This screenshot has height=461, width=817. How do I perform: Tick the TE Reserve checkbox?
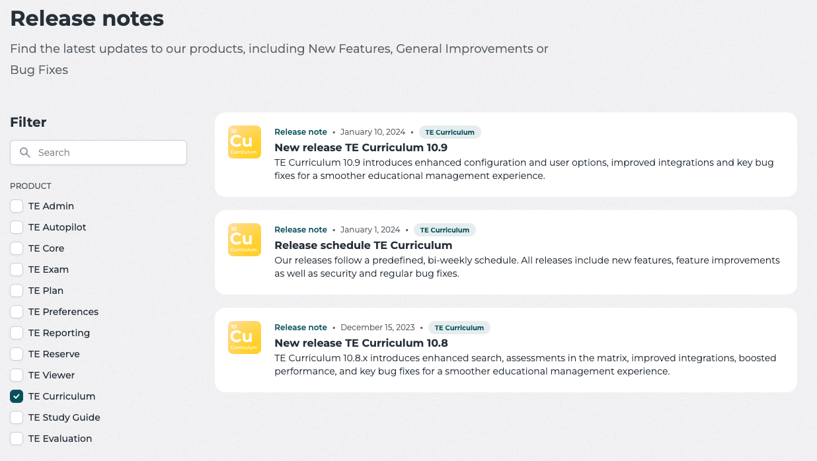tap(17, 354)
